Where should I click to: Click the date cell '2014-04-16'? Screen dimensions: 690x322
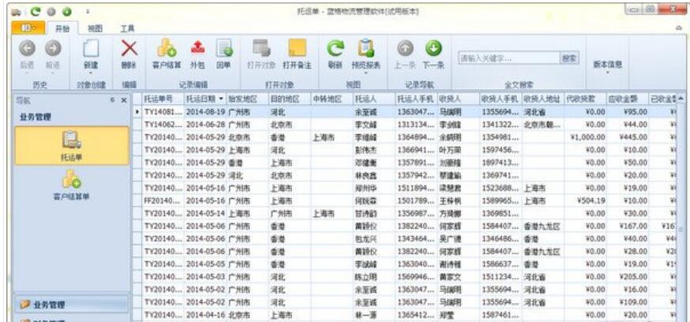coord(205,315)
